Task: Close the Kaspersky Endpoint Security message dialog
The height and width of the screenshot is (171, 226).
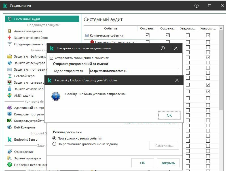Action: click(177, 80)
